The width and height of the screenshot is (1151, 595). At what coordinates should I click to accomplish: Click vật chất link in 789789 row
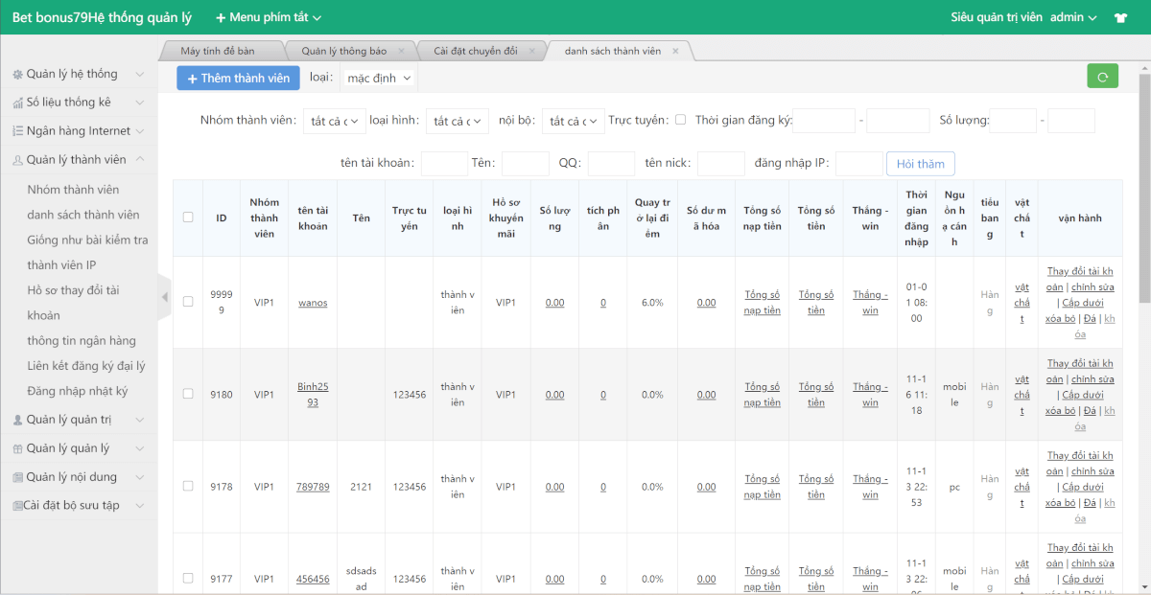[x=1022, y=487]
